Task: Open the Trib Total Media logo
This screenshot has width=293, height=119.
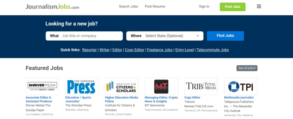Action: 201,86
